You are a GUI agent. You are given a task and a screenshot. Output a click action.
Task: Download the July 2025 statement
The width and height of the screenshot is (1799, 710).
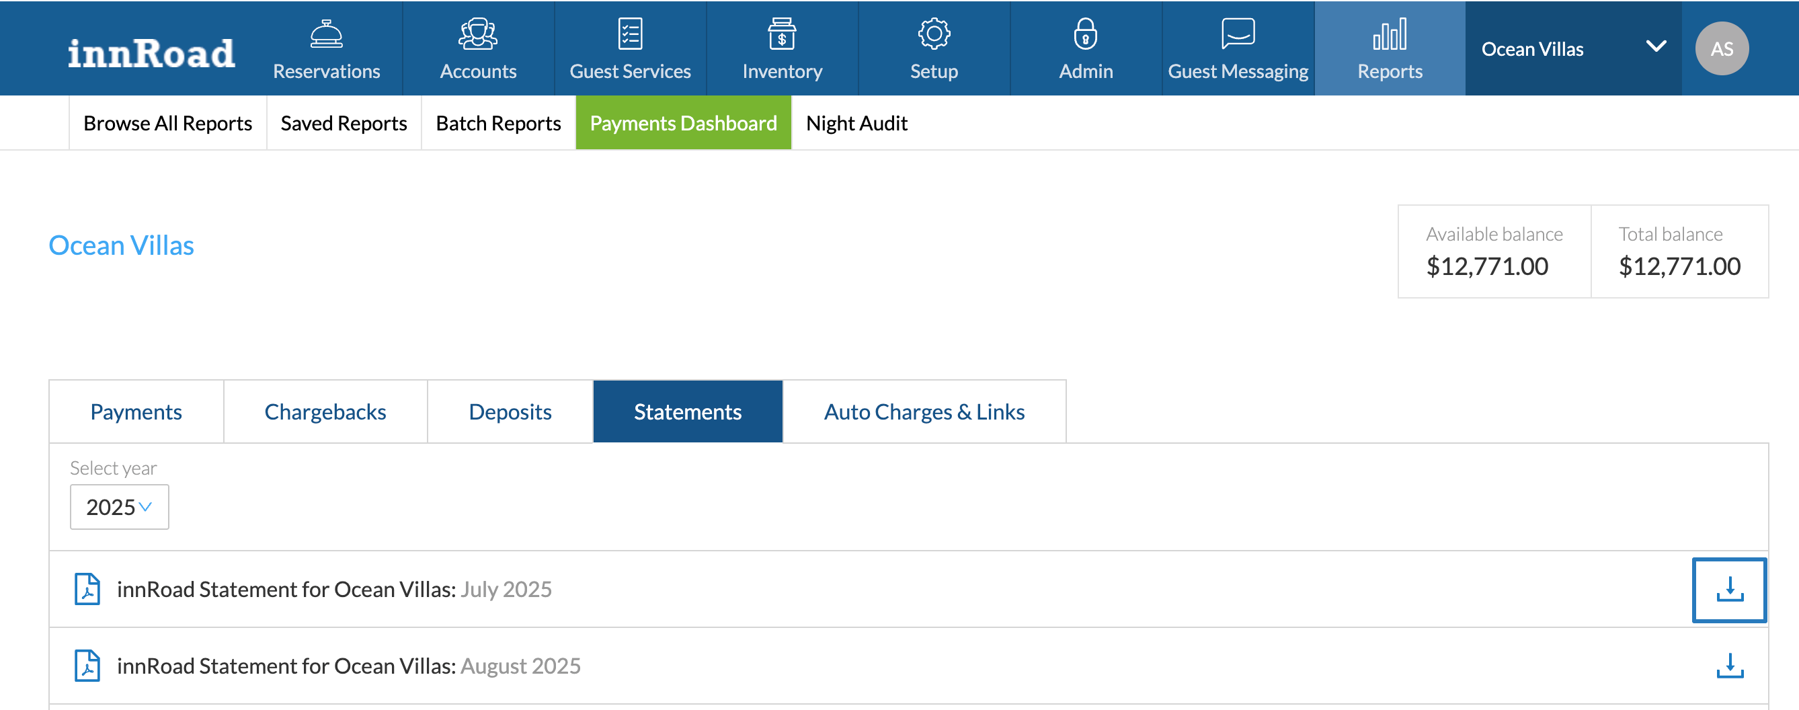(1729, 589)
